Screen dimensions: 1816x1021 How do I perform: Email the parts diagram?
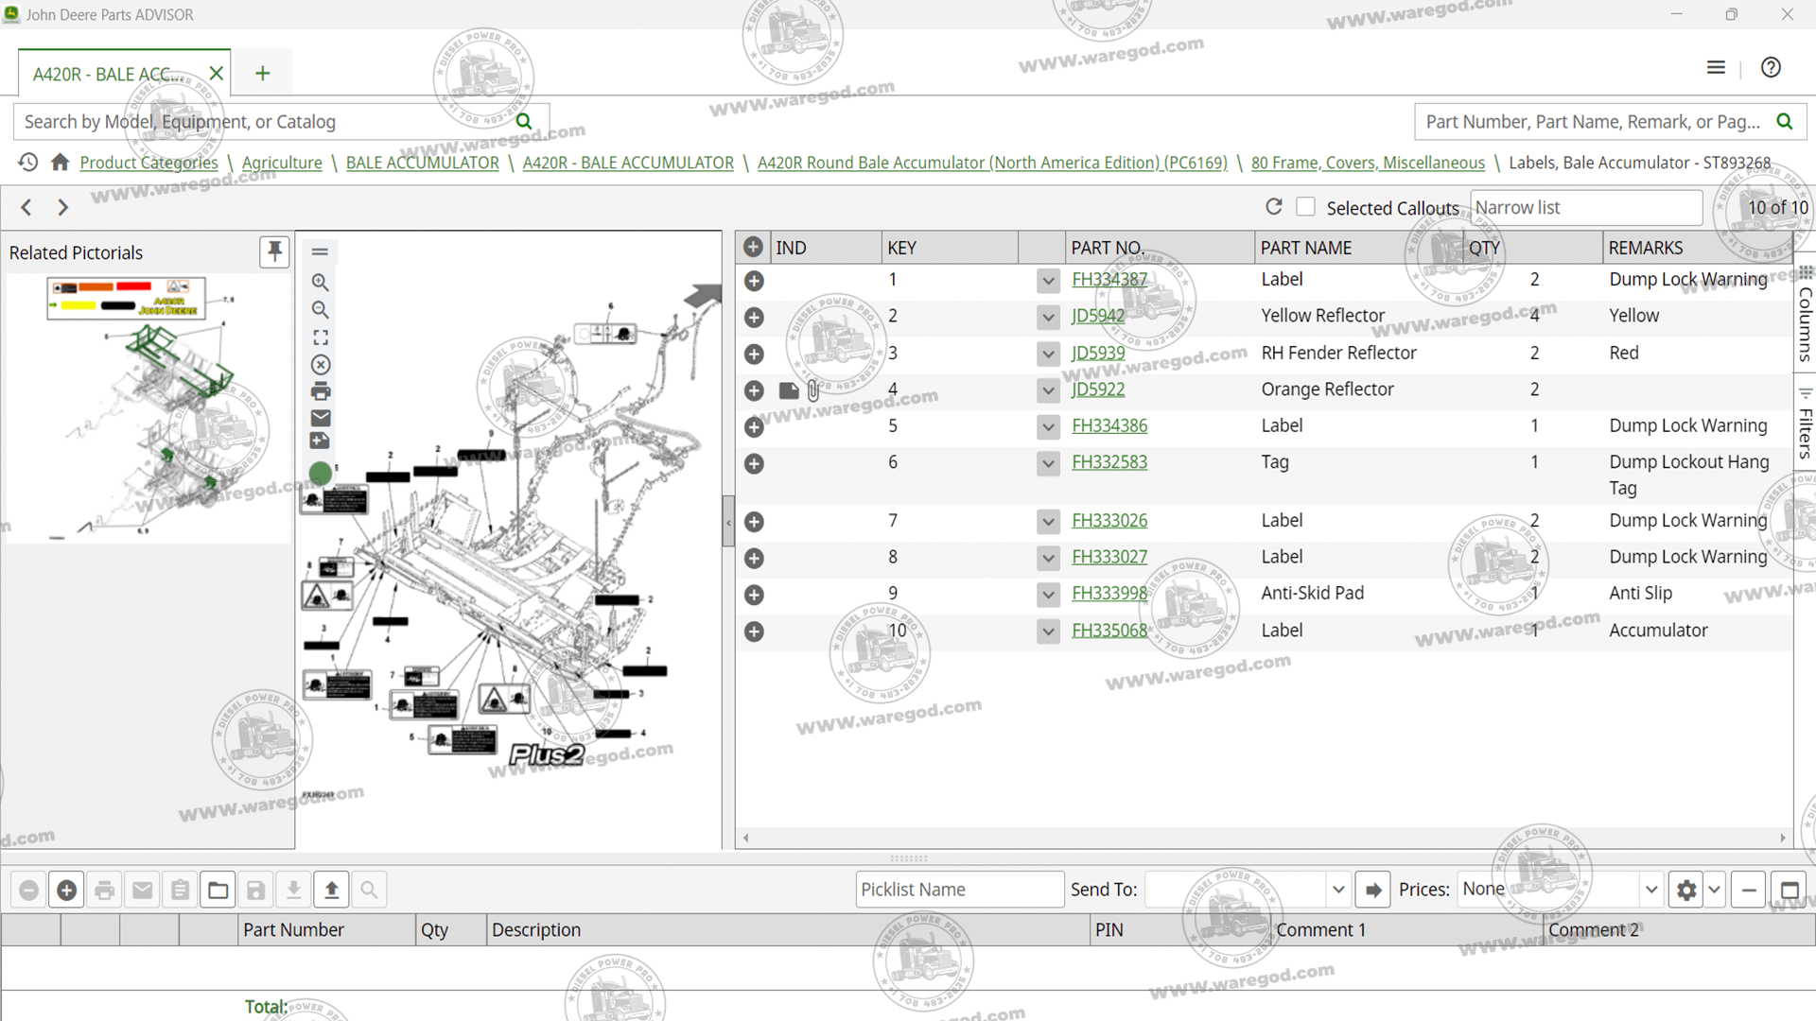coord(320,417)
